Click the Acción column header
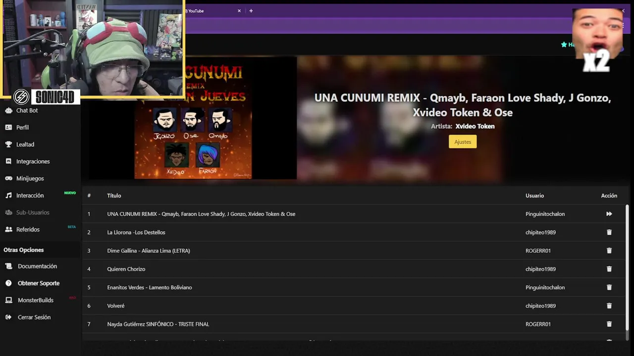The width and height of the screenshot is (634, 356). coord(609,196)
